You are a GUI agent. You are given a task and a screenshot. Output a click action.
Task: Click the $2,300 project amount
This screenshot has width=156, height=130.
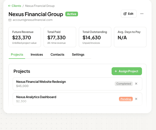coord(21,101)
